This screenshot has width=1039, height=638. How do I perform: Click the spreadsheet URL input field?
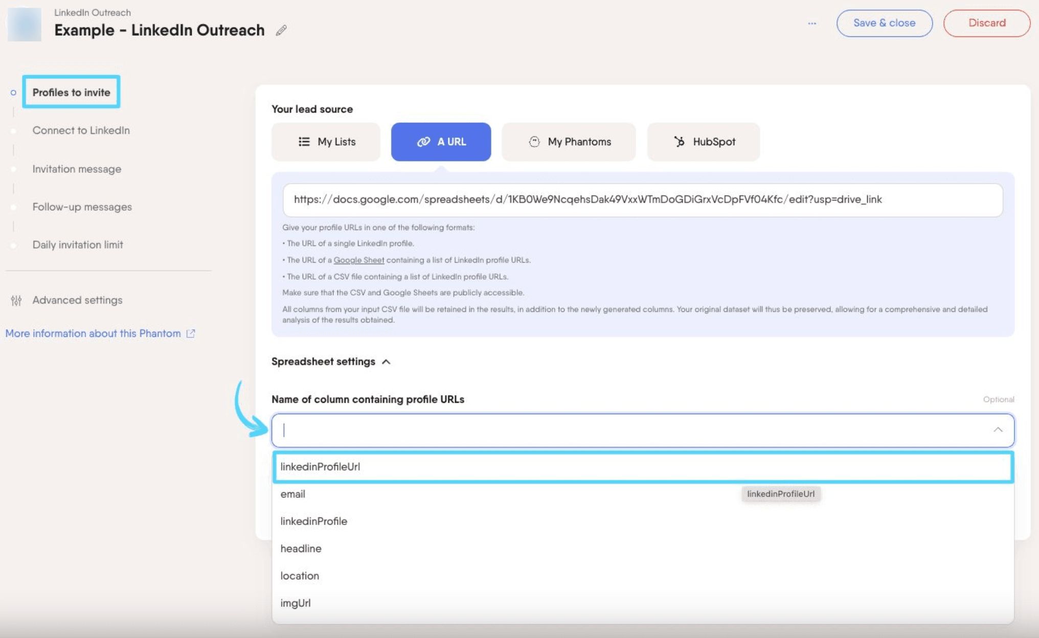[643, 200]
